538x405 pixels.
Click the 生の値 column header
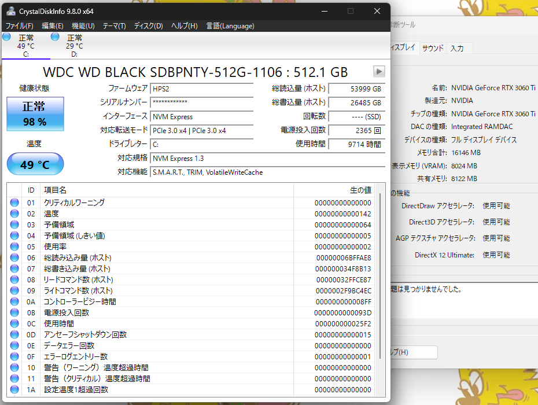point(334,190)
